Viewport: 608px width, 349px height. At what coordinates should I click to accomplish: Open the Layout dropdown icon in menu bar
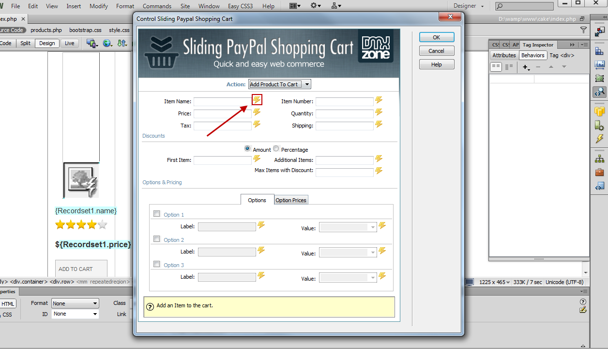(294, 6)
